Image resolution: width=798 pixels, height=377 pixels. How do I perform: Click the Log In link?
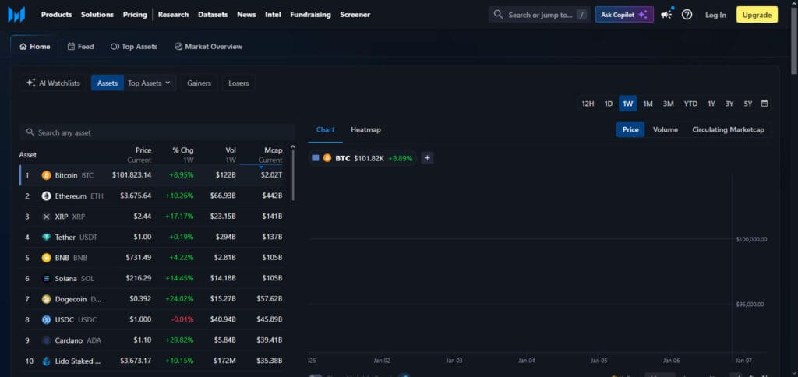click(x=715, y=16)
